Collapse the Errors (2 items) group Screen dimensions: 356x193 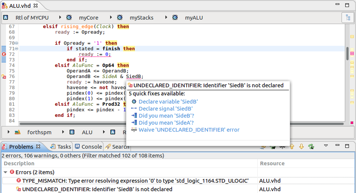(x=5, y=172)
